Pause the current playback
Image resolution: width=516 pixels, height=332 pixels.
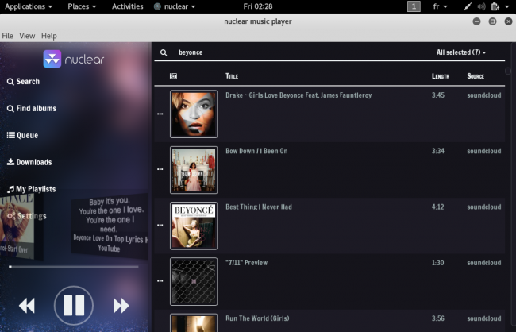(x=74, y=305)
